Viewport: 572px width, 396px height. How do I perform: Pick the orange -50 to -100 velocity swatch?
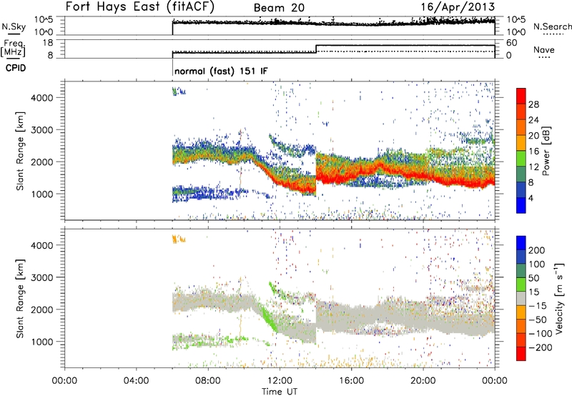coord(521,326)
